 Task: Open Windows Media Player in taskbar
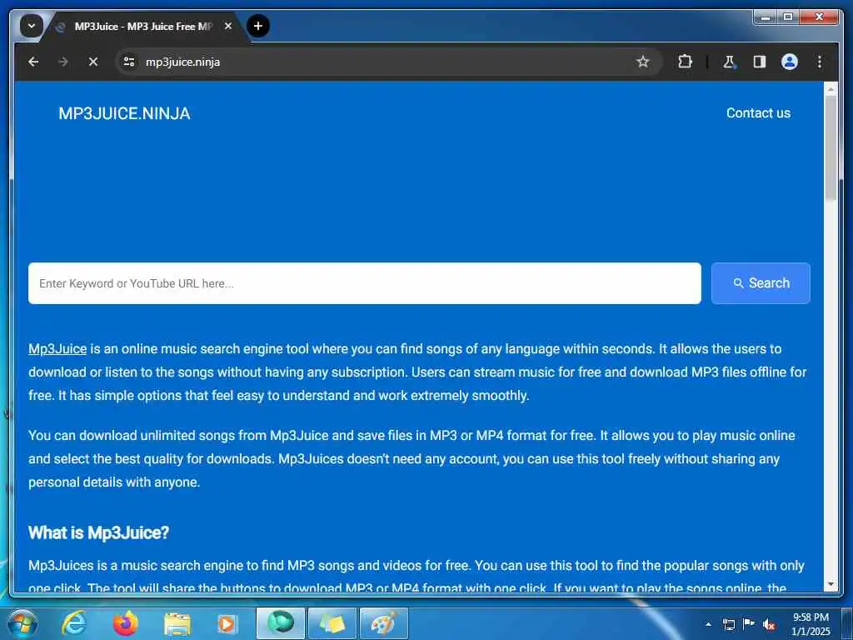(227, 623)
